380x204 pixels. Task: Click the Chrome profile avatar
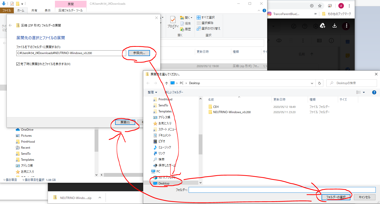tap(341, 6)
